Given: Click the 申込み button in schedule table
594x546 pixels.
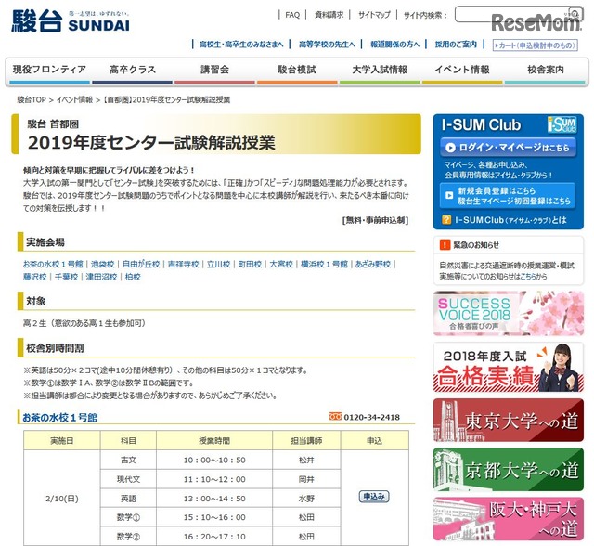Looking at the screenshot, I should pyautogui.click(x=374, y=497).
